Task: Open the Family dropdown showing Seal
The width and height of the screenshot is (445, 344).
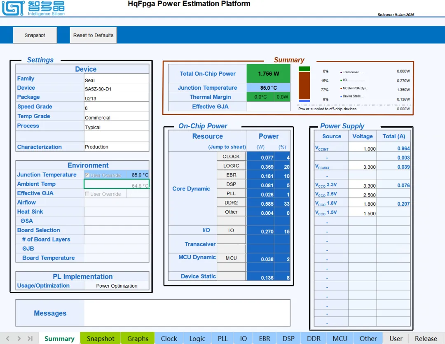Action: tap(116, 79)
